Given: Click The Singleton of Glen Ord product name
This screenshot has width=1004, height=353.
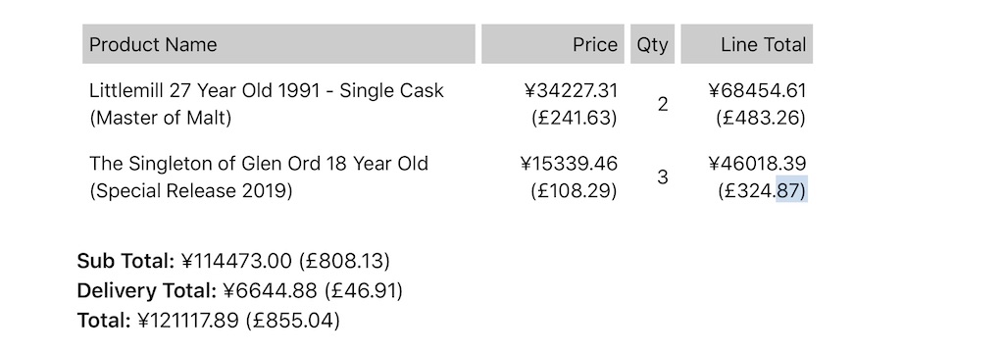Looking at the screenshot, I should click(x=259, y=164).
